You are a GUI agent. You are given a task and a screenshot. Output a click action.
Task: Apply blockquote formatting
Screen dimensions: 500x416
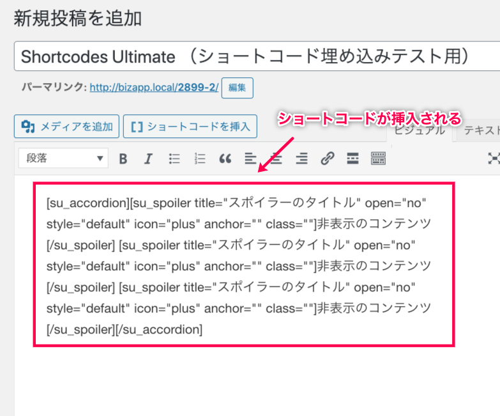[x=225, y=158]
